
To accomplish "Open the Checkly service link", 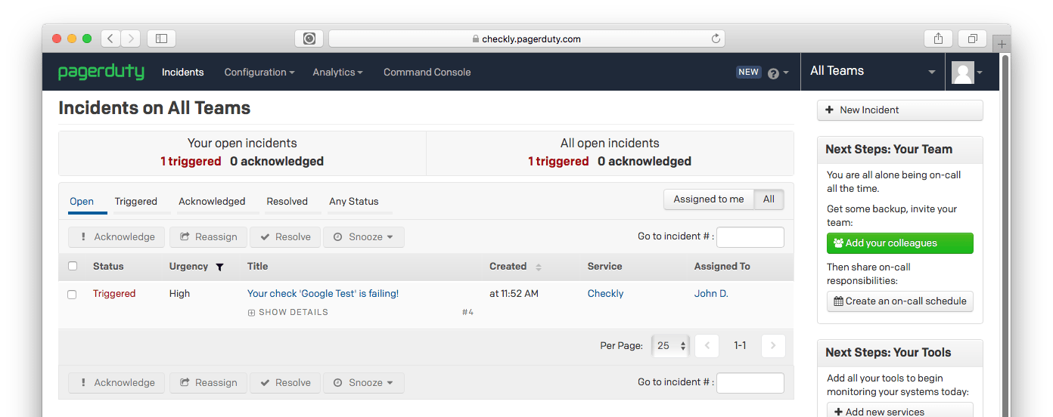I will [x=605, y=294].
